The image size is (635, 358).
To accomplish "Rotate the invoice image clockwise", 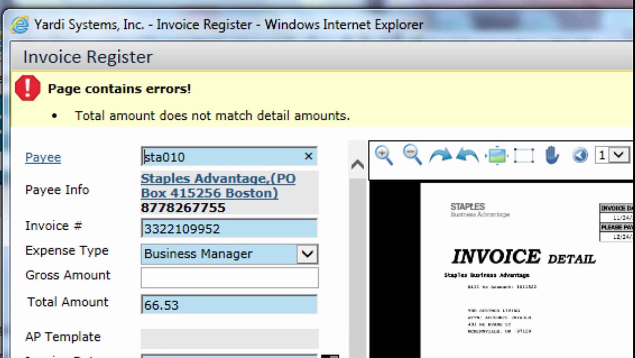I will pos(440,156).
